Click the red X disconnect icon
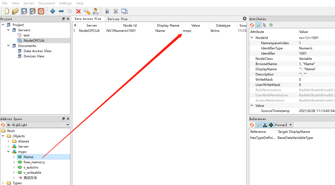This screenshot has height=185, width=335. (78, 11)
